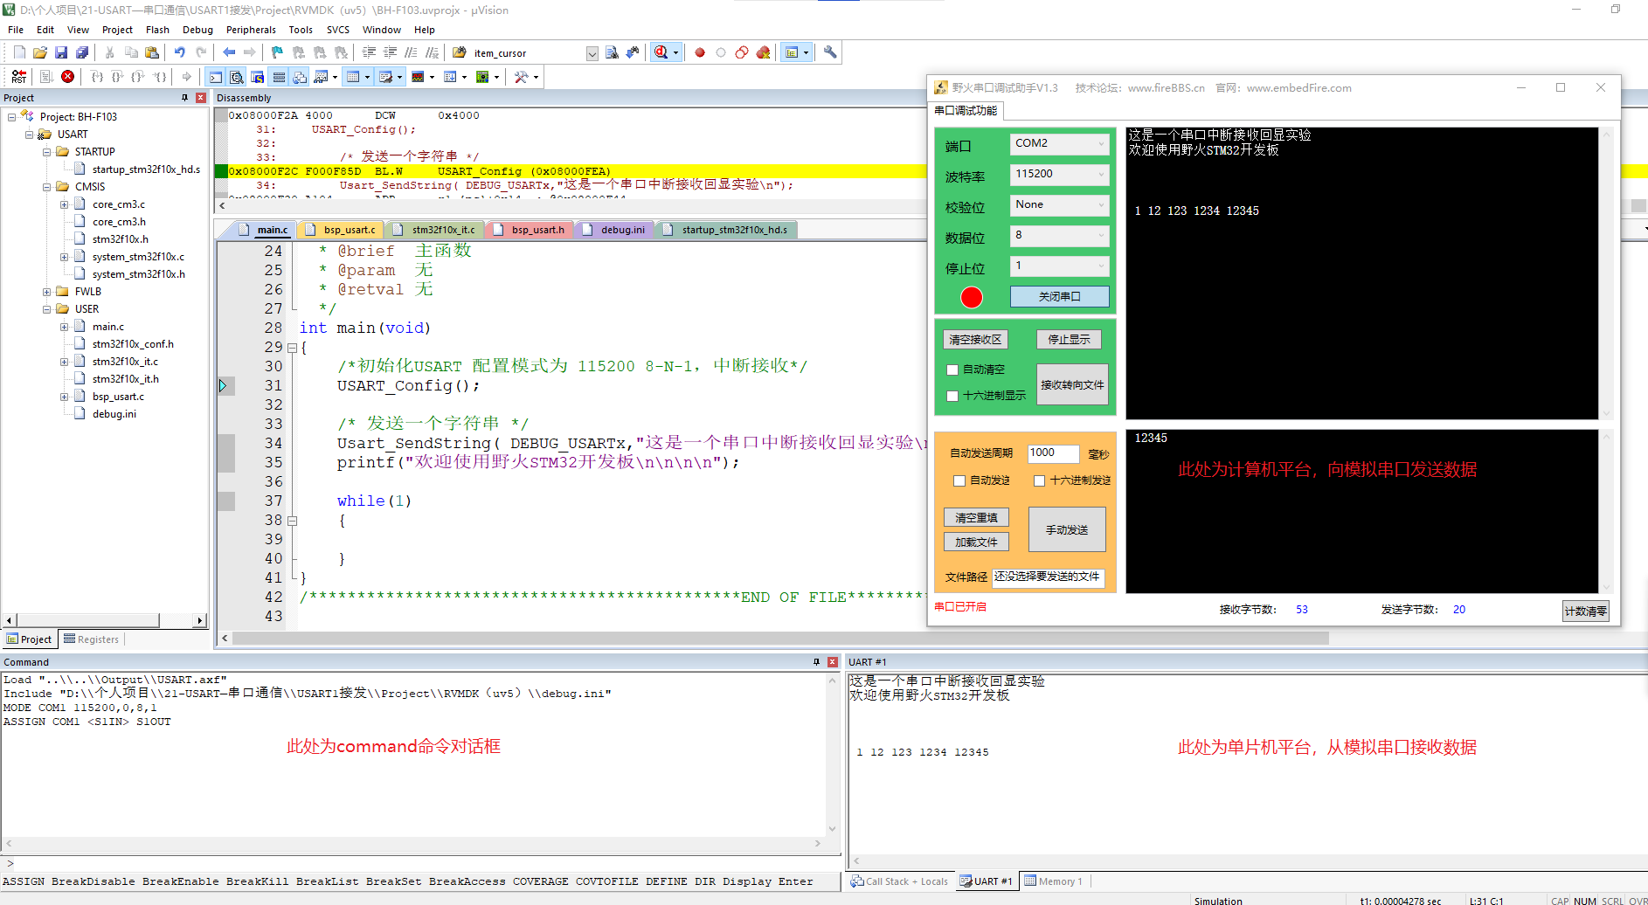Start/Stop debug session with the magnifier d icon
Screen dimensions: 1648x905
[x=661, y=52]
